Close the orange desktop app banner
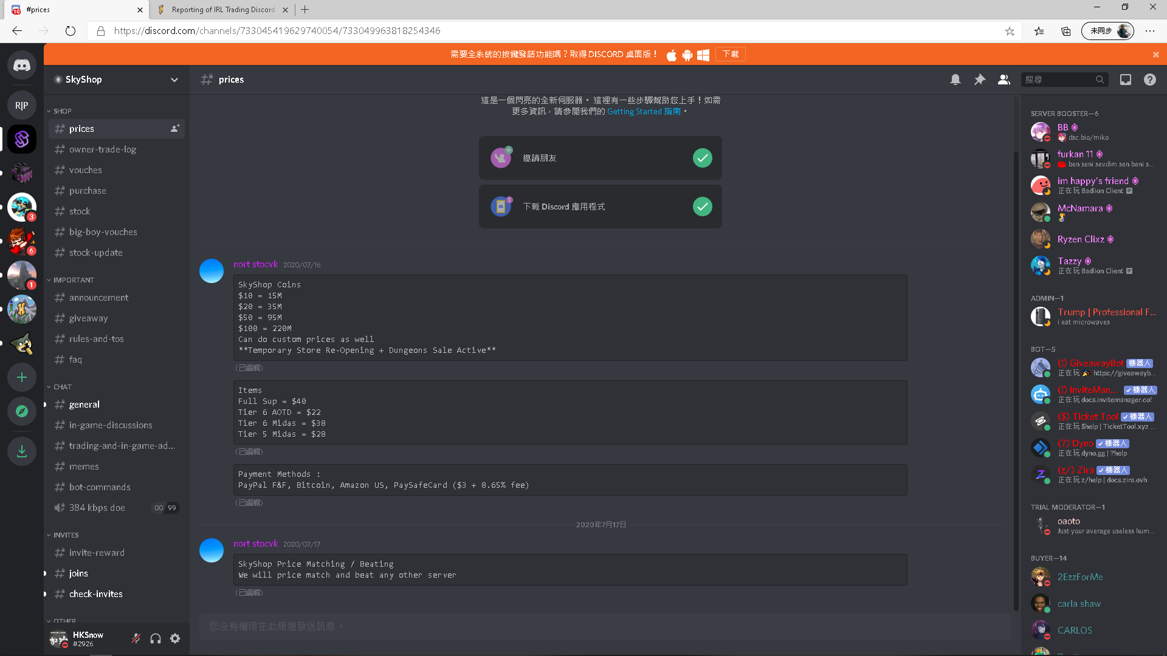 1156,55
